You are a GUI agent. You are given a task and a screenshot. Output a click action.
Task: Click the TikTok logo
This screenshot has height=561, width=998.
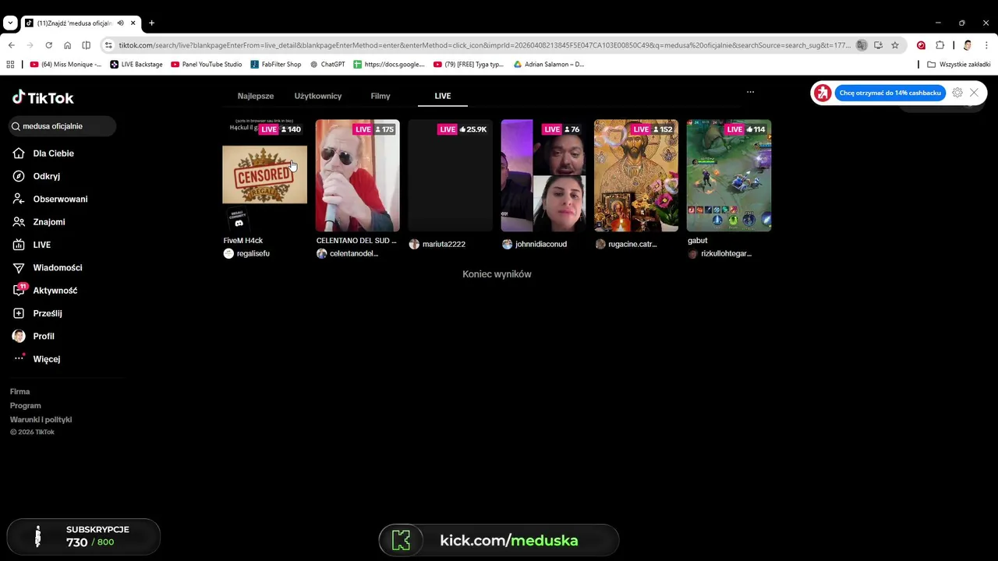[43, 97]
